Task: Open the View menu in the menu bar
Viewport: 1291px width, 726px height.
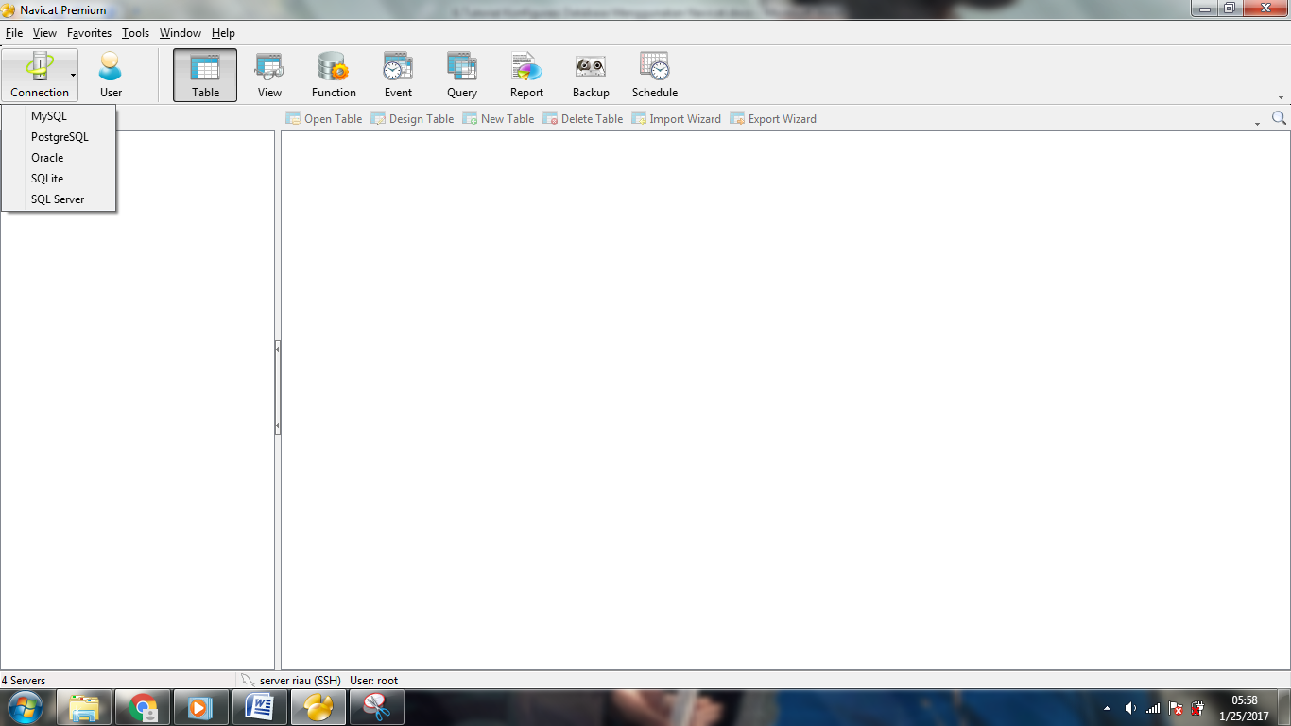Action: click(44, 33)
